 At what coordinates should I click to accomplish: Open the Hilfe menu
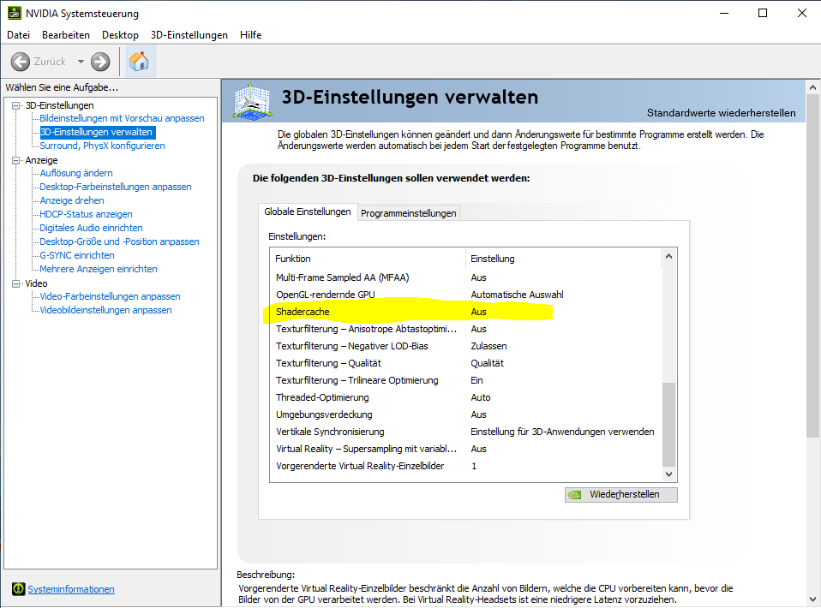pyautogui.click(x=251, y=35)
